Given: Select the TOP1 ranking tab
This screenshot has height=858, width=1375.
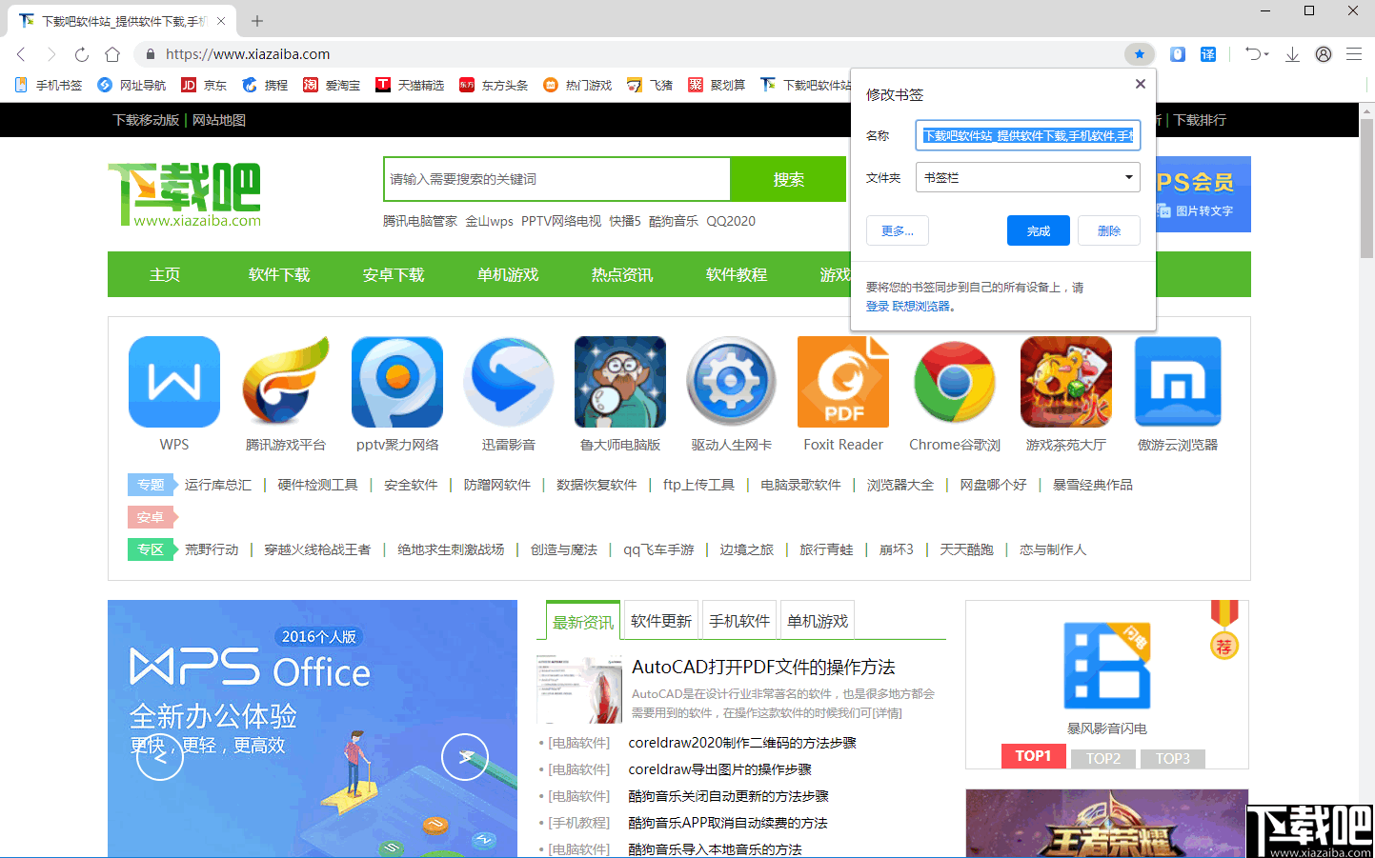Looking at the screenshot, I should 1033,756.
